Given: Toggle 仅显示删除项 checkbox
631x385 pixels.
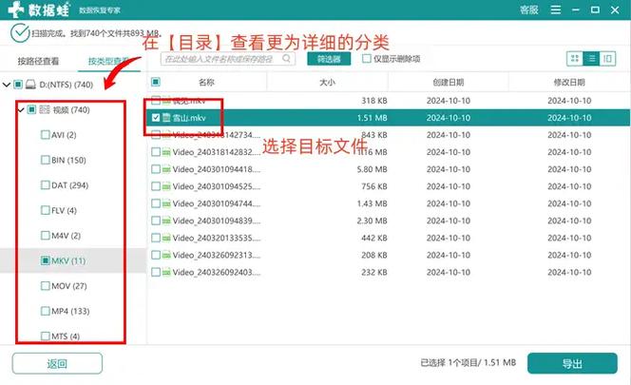Looking at the screenshot, I should [x=367, y=59].
